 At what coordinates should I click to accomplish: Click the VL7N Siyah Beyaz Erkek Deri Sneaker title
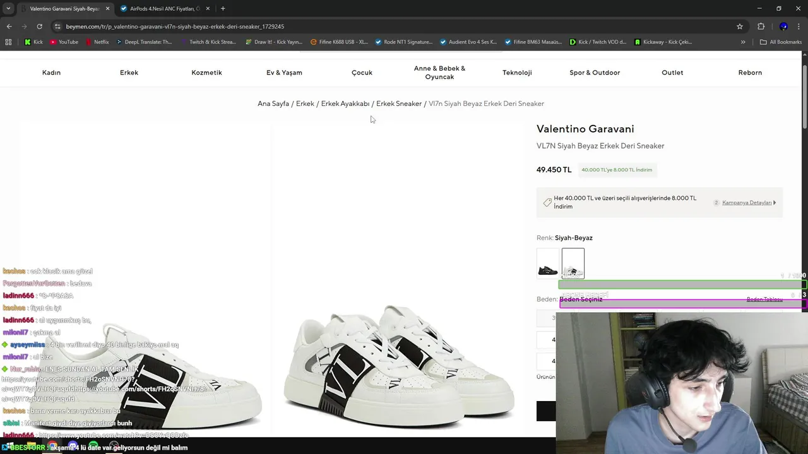point(600,146)
